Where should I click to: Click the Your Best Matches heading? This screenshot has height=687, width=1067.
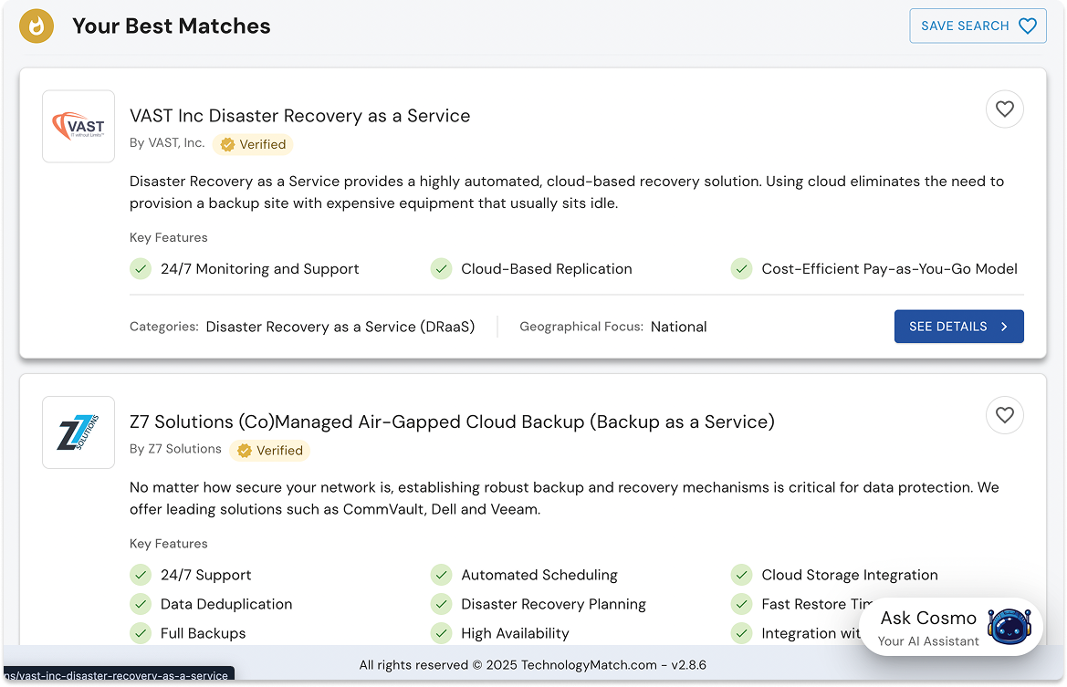tap(171, 26)
